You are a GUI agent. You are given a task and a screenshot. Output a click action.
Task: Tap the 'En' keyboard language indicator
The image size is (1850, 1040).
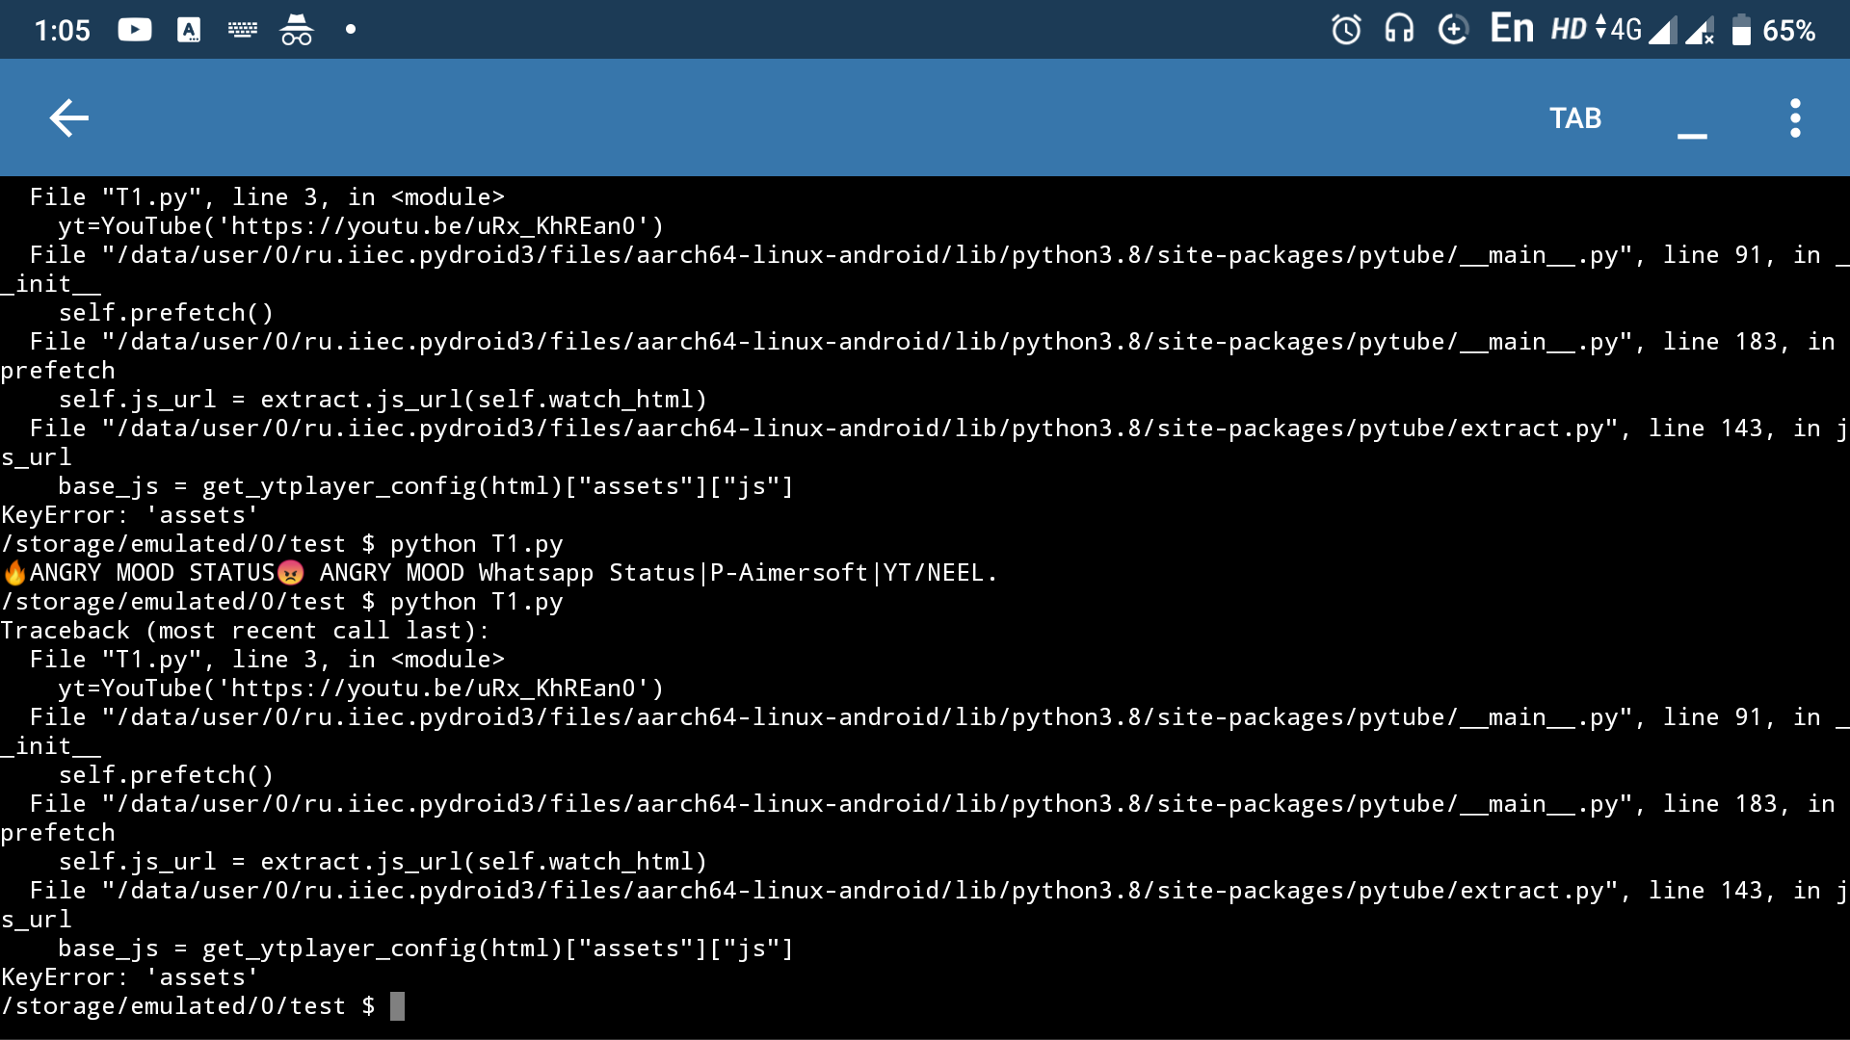(x=1511, y=28)
